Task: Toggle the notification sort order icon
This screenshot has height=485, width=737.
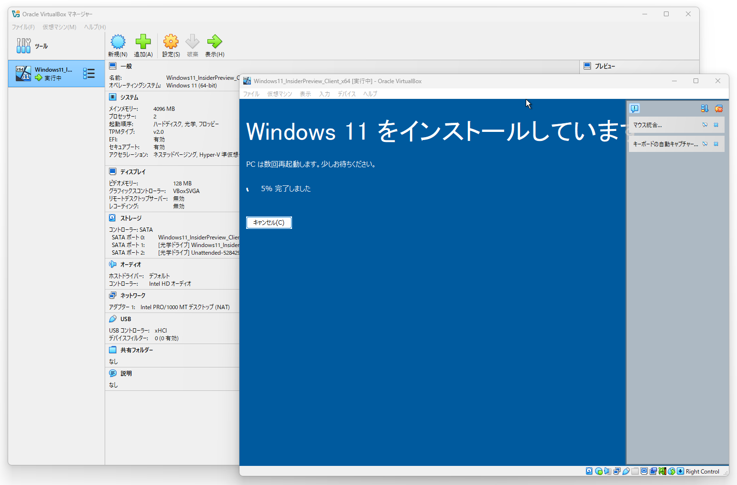Action: pos(704,108)
